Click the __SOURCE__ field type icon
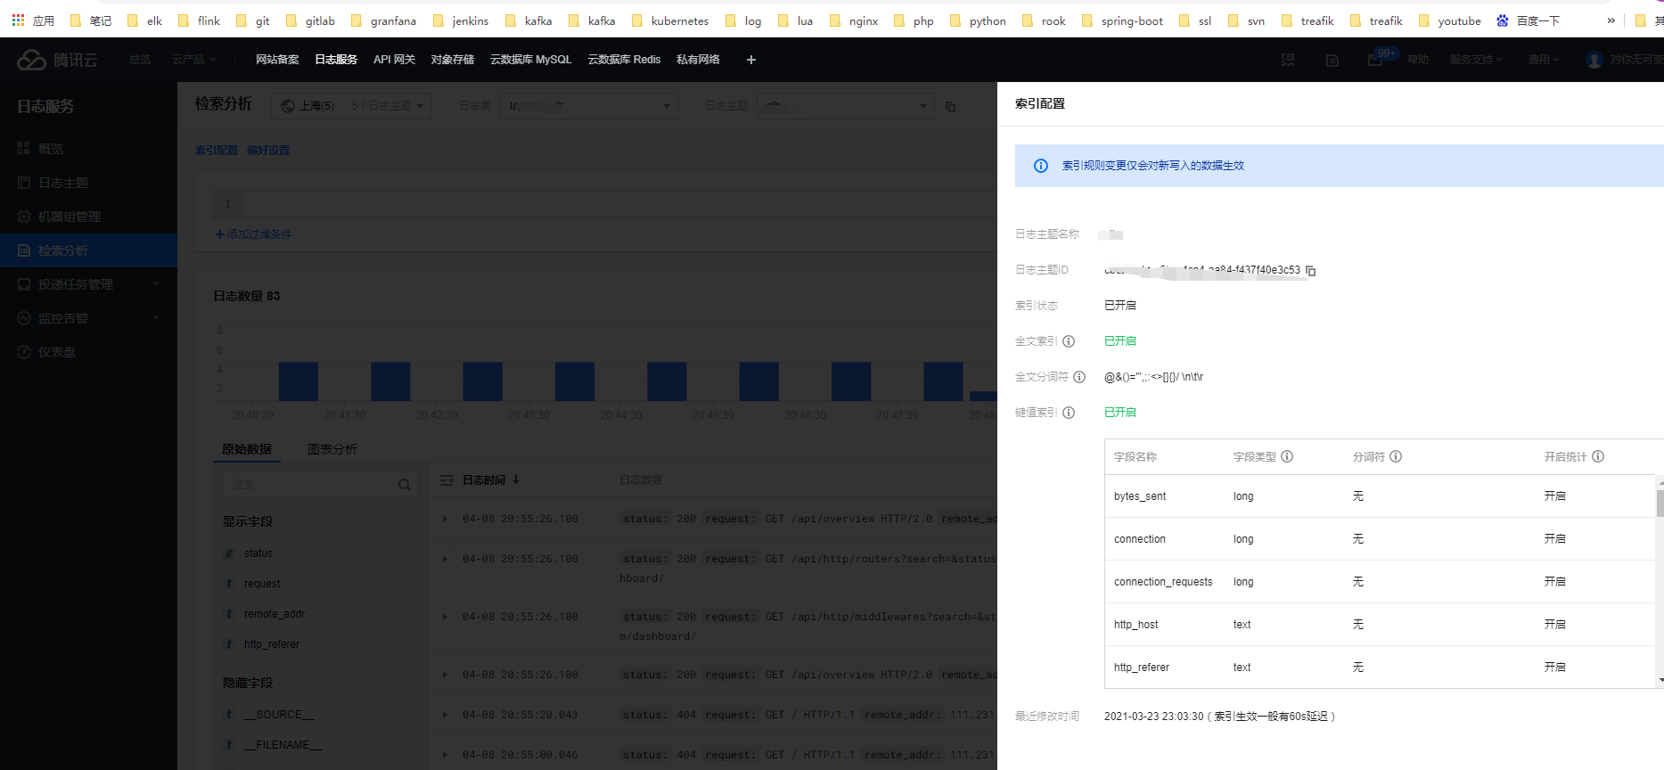1664x770 pixels. (x=229, y=715)
